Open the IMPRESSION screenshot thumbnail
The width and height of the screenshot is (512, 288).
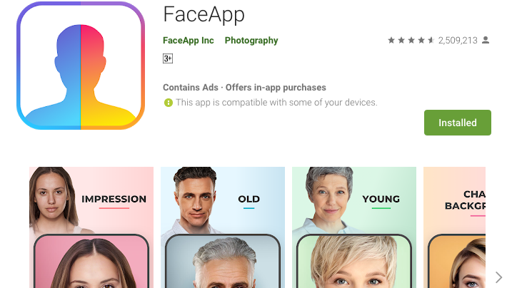pos(91,227)
